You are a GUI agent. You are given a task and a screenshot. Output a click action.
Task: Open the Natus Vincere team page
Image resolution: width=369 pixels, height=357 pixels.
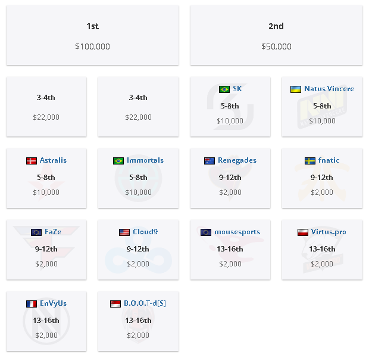tap(329, 89)
